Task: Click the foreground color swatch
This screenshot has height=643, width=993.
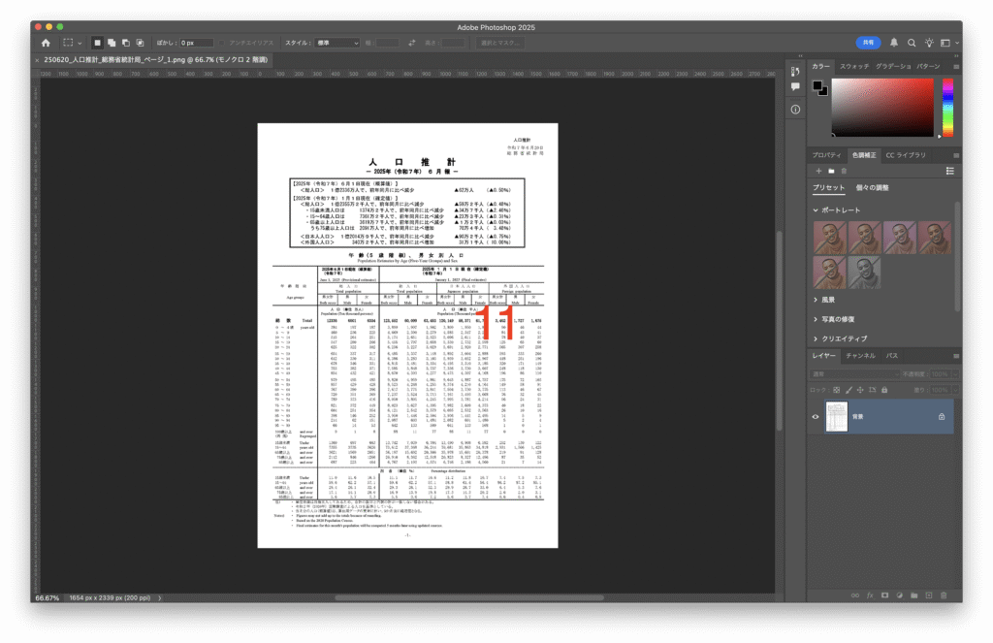Action: point(817,85)
